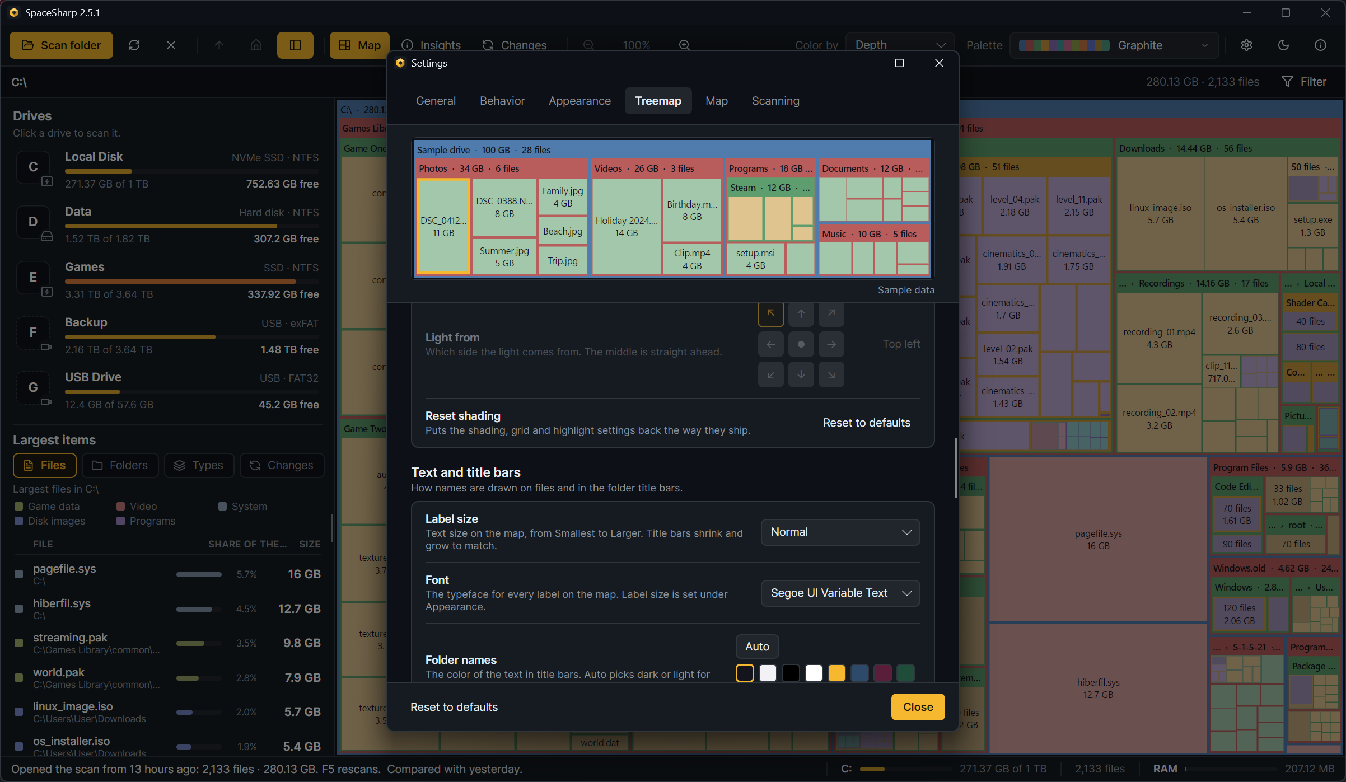Pick the maroon folder name swatch
Screen dimensions: 1346x782
tap(882, 673)
